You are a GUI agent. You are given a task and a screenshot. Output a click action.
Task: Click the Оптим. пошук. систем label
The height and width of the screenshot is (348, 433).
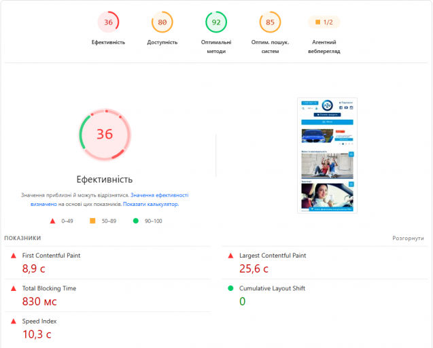(x=270, y=47)
